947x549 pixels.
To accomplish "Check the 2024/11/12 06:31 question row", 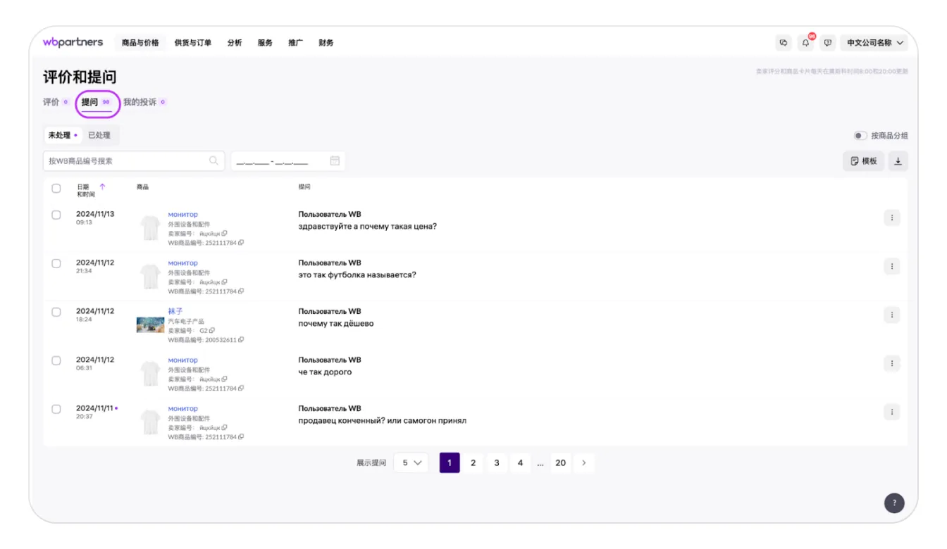I will pos(56,360).
